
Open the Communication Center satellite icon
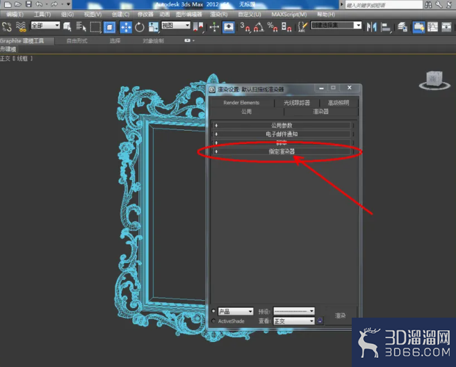pyautogui.click(x=449, y=4)
